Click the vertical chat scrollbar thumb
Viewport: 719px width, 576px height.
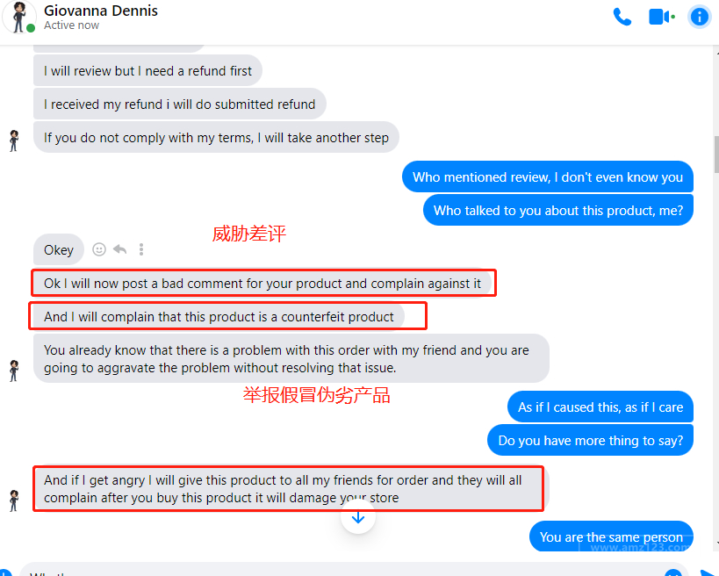(x=716, y=154)
